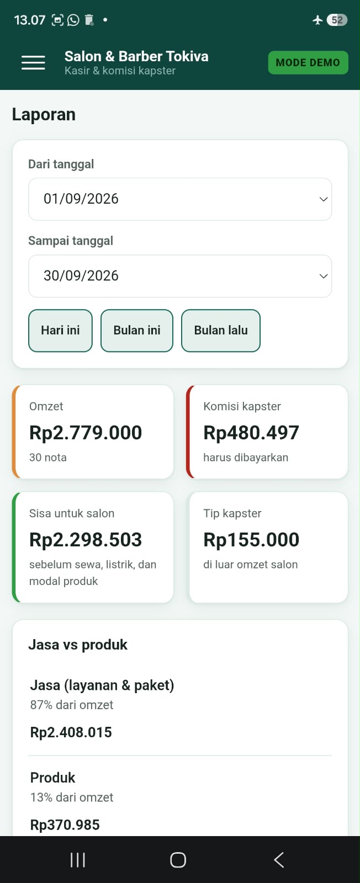The width and height of the screenshot is (360, 883).
Task: Tap the Android back arrow icon
Action: pos(279,860)
